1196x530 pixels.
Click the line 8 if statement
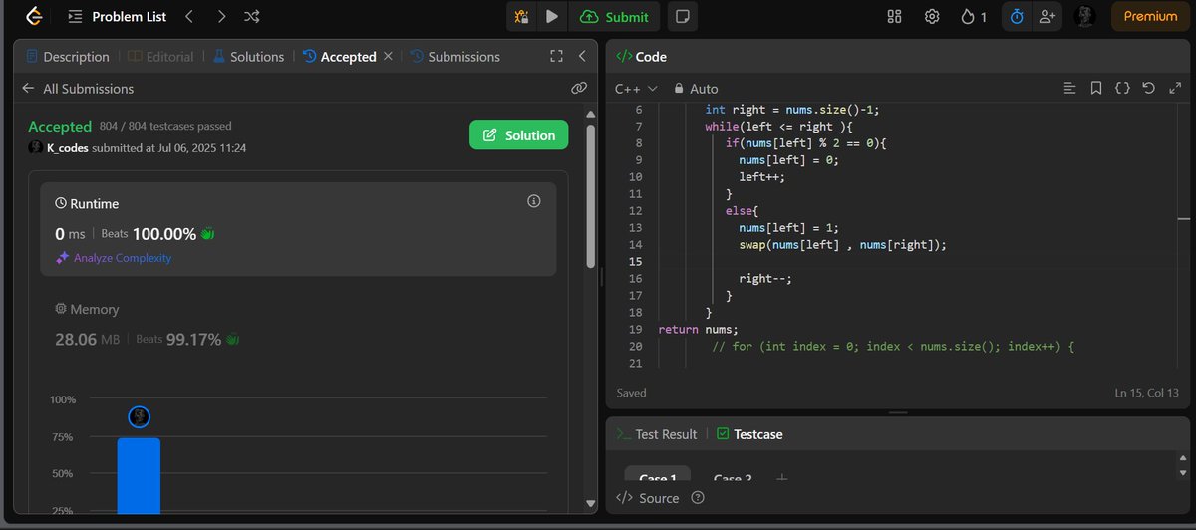click(806, 143)
